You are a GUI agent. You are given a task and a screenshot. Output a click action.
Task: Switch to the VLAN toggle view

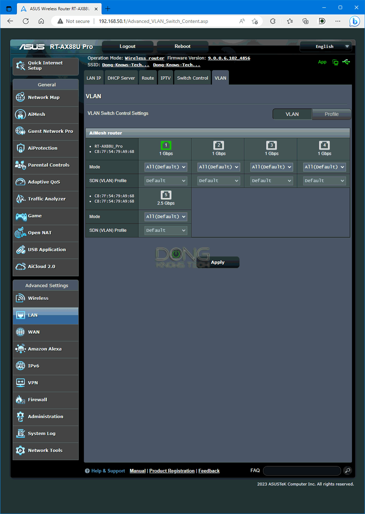tap(292, 114)
